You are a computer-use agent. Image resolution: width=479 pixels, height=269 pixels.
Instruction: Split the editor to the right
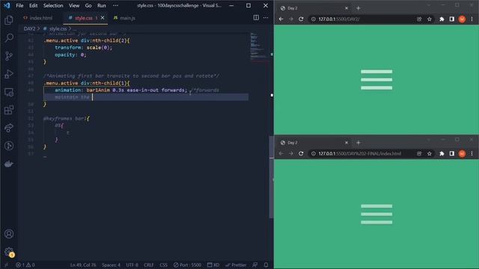coord(256,18)
